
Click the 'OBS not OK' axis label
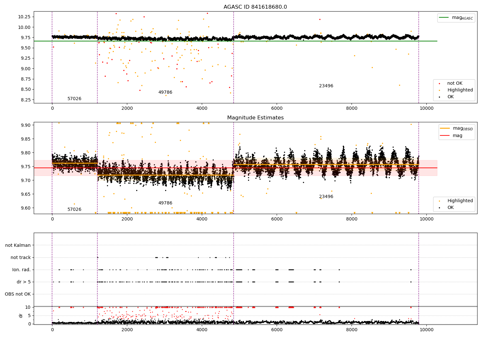[18, 294]
